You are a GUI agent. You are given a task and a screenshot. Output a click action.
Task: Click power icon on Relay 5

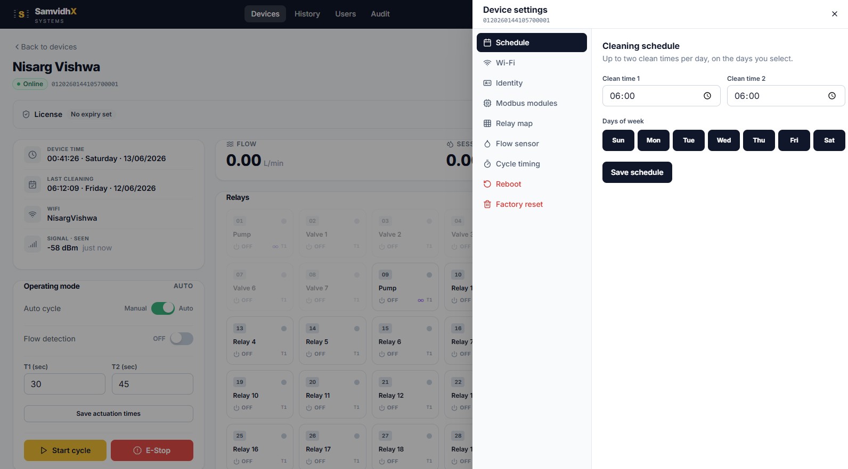click(309, 354)
